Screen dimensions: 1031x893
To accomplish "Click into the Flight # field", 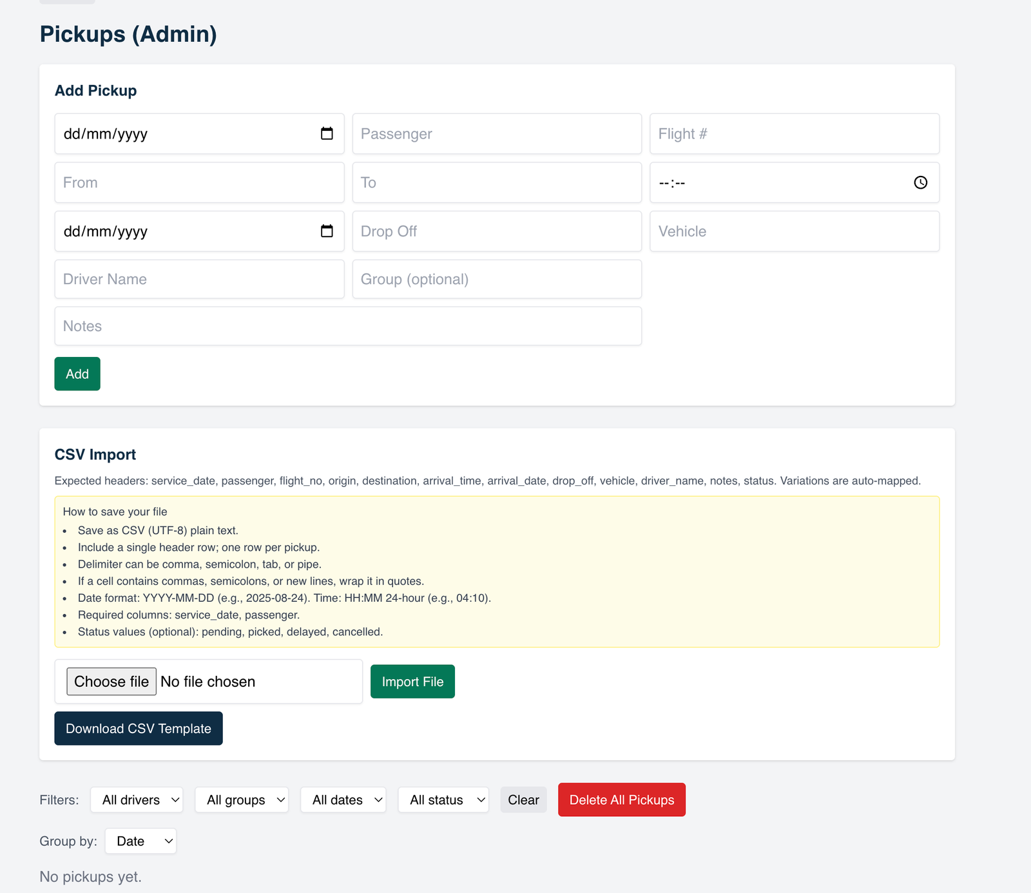I will [794, 133].
